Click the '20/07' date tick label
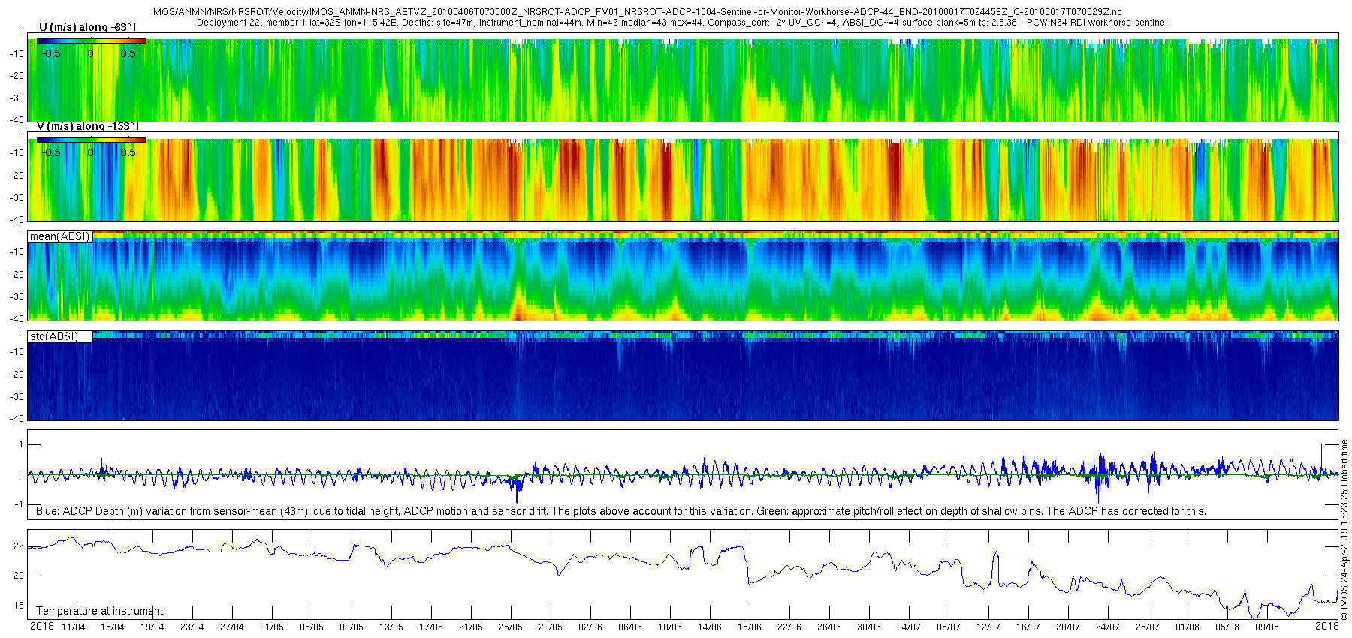 (x=1068, y=627)
